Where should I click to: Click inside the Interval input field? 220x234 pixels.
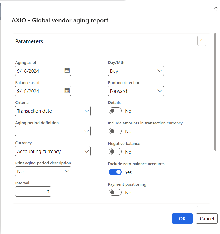(x=33, y=191)
